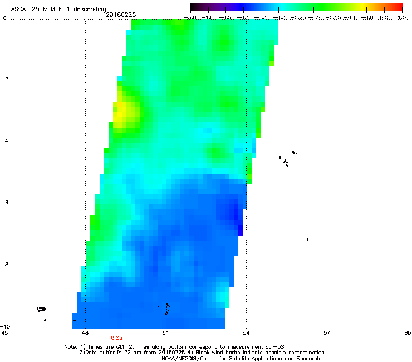Click the "-0.3" color bar label
412x362 pixels.
pos(279,18)
